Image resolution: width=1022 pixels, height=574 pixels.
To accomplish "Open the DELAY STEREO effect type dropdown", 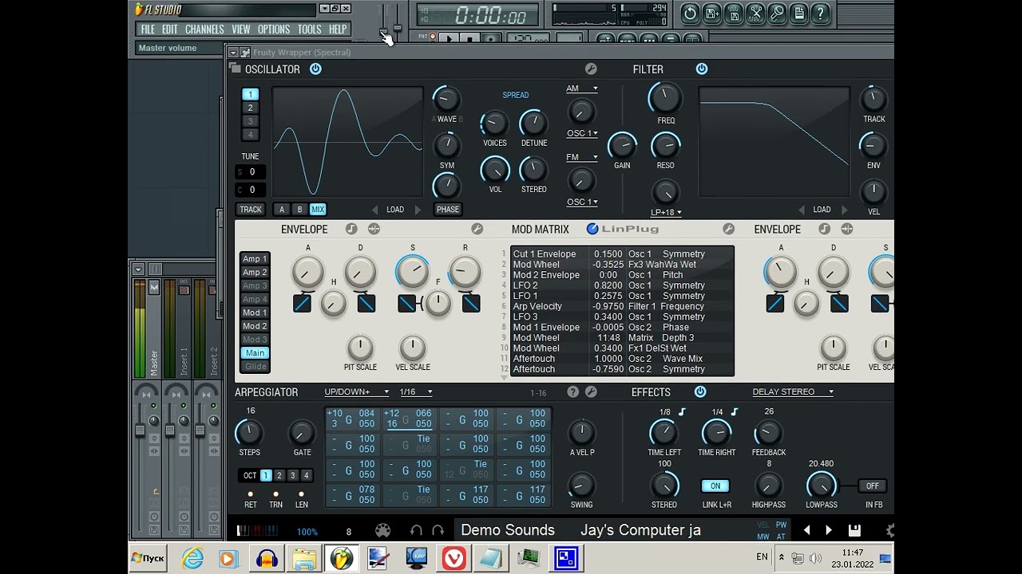I will click(793, 392).
